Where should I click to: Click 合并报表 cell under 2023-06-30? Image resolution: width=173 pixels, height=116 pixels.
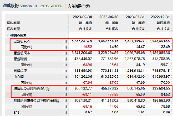pyautogui.click(x=112, y=29)
